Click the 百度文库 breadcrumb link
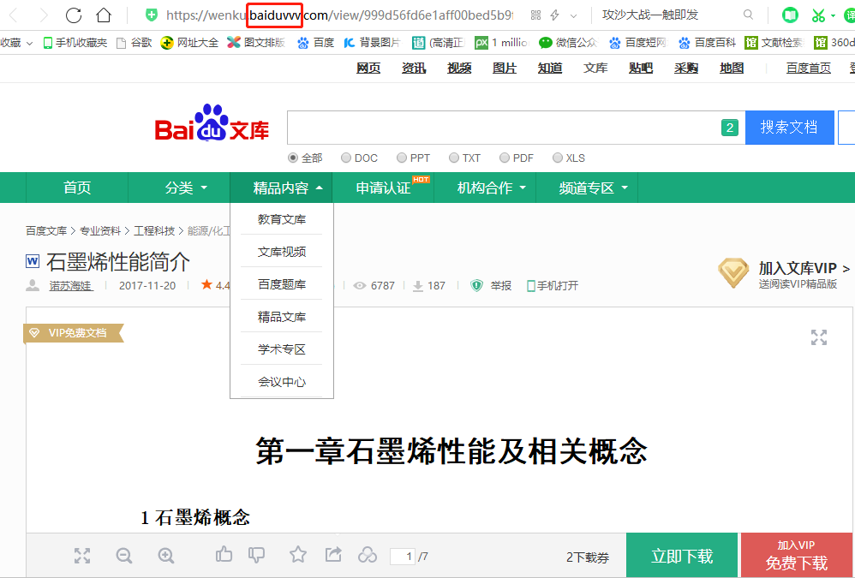 [x=46, y=231]
